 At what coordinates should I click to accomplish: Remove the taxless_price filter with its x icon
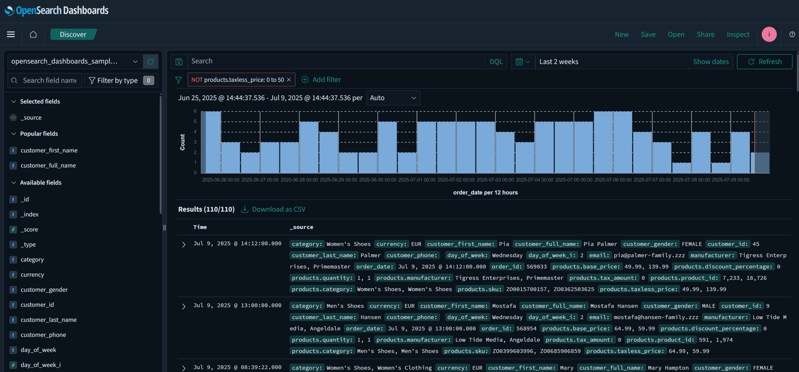(288, 80)
